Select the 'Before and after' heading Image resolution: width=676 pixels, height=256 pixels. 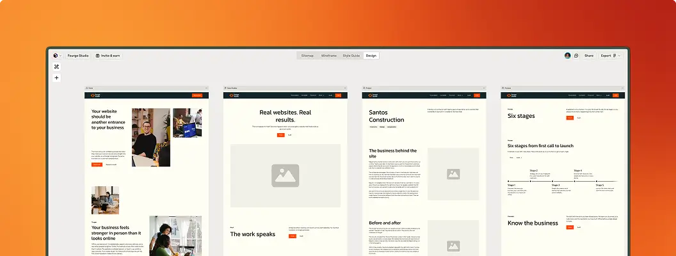coord(385,223)
